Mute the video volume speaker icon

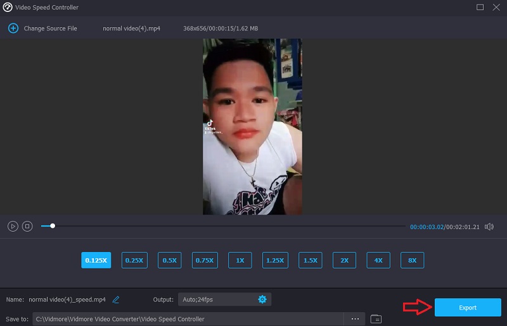pos(489,226)
